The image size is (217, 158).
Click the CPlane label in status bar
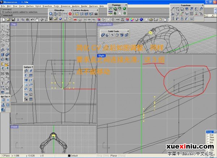point(6,156)
